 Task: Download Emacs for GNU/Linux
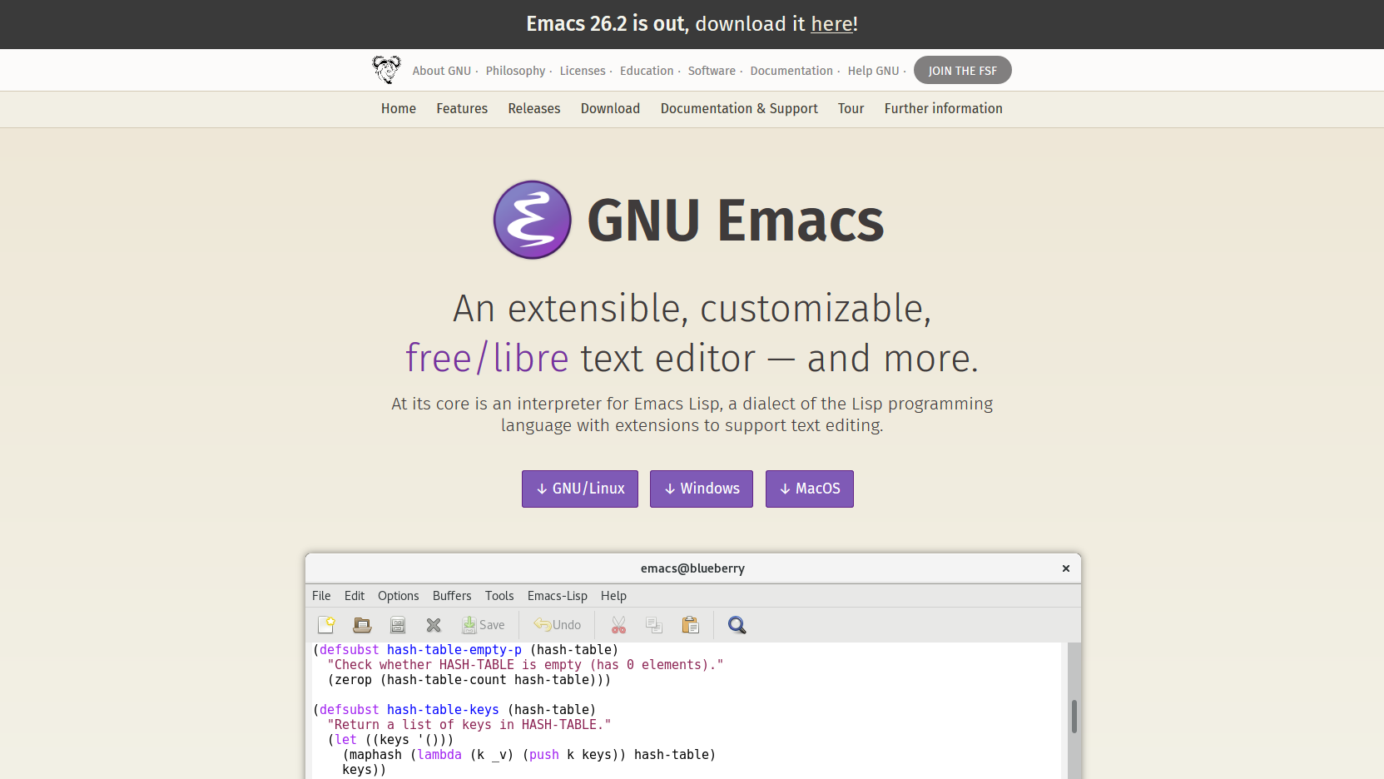580,489
